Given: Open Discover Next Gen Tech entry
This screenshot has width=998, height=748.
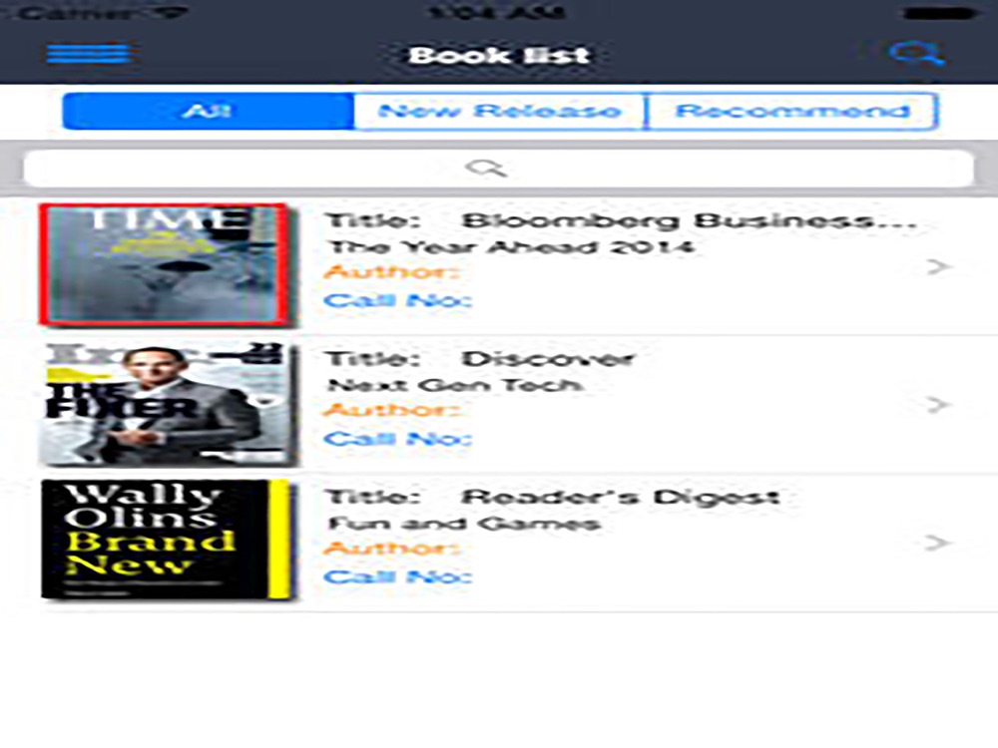Looking at the screenshot, I should point(480,371).
